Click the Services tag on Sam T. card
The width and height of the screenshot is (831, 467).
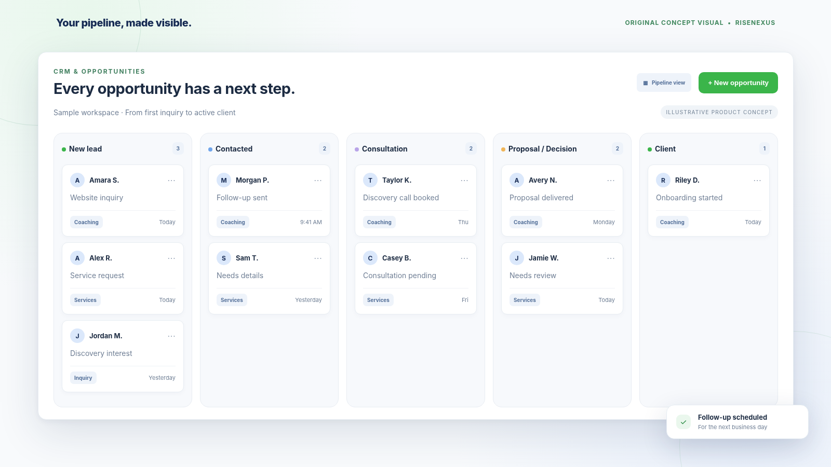232,300
